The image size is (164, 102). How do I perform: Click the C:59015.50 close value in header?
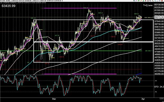click(x=14, y=1)
